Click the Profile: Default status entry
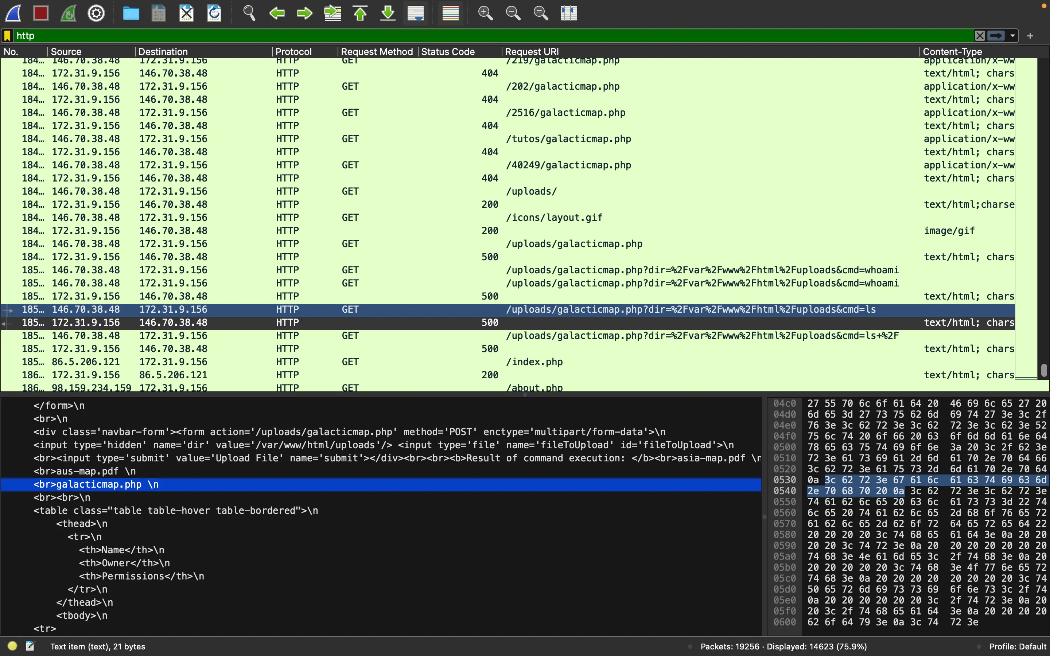The width and height of the screenshot is (1050, 656). click(1018, 647)
